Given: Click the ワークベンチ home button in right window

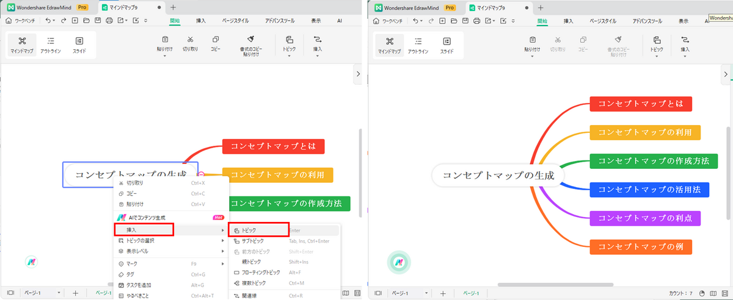Looking at the screenshot, I should 389,20.
